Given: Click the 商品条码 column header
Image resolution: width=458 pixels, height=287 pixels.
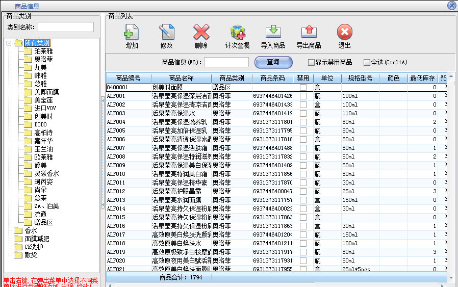Looking at the screenshot, I should tap(272, 79).
